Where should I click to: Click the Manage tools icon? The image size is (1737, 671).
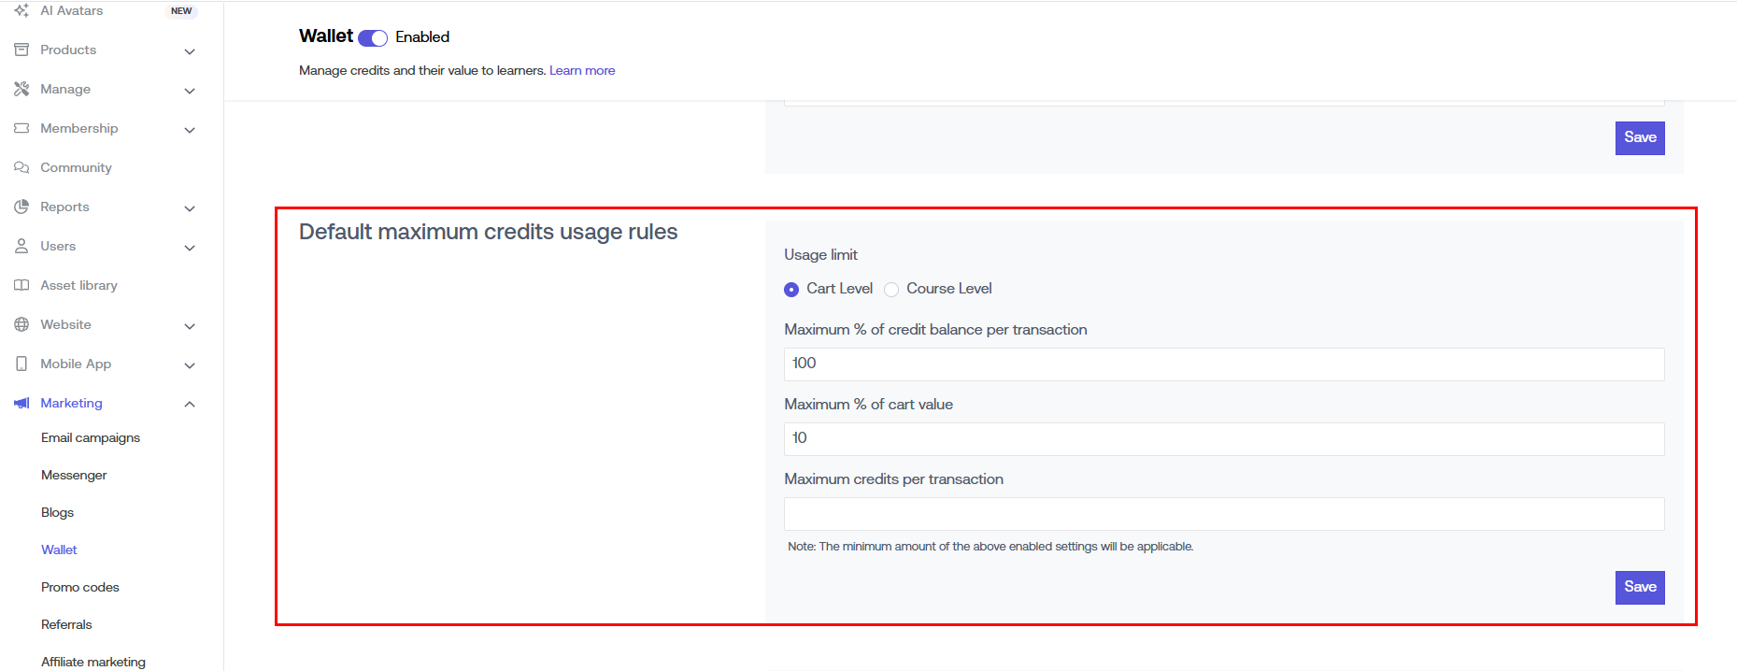coord(21,89)
